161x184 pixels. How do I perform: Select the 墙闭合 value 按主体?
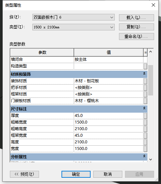108,59
